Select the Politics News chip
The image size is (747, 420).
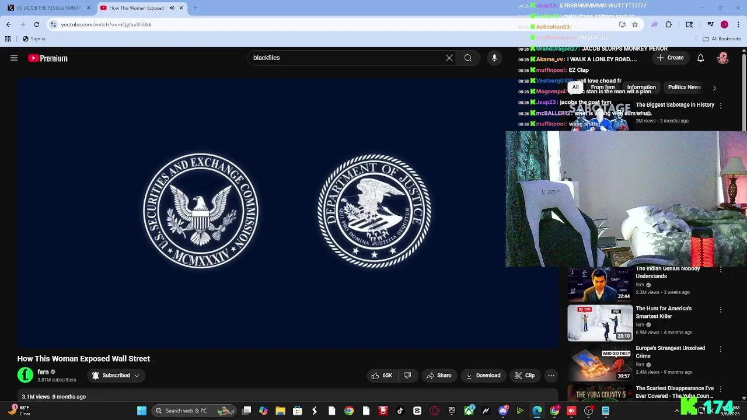click(x=685, y=87)
